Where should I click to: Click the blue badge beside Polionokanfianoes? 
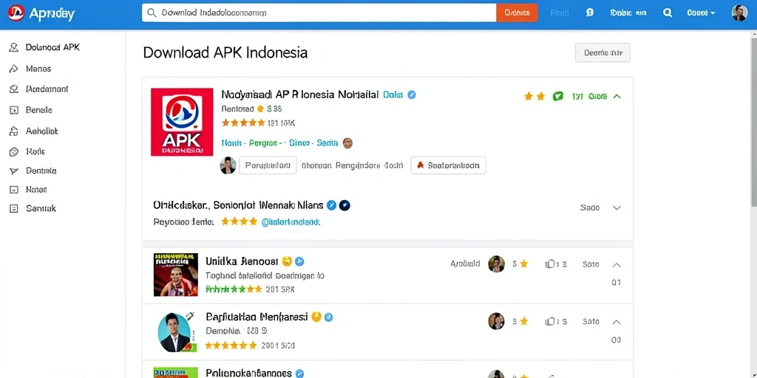coord(299,374)
